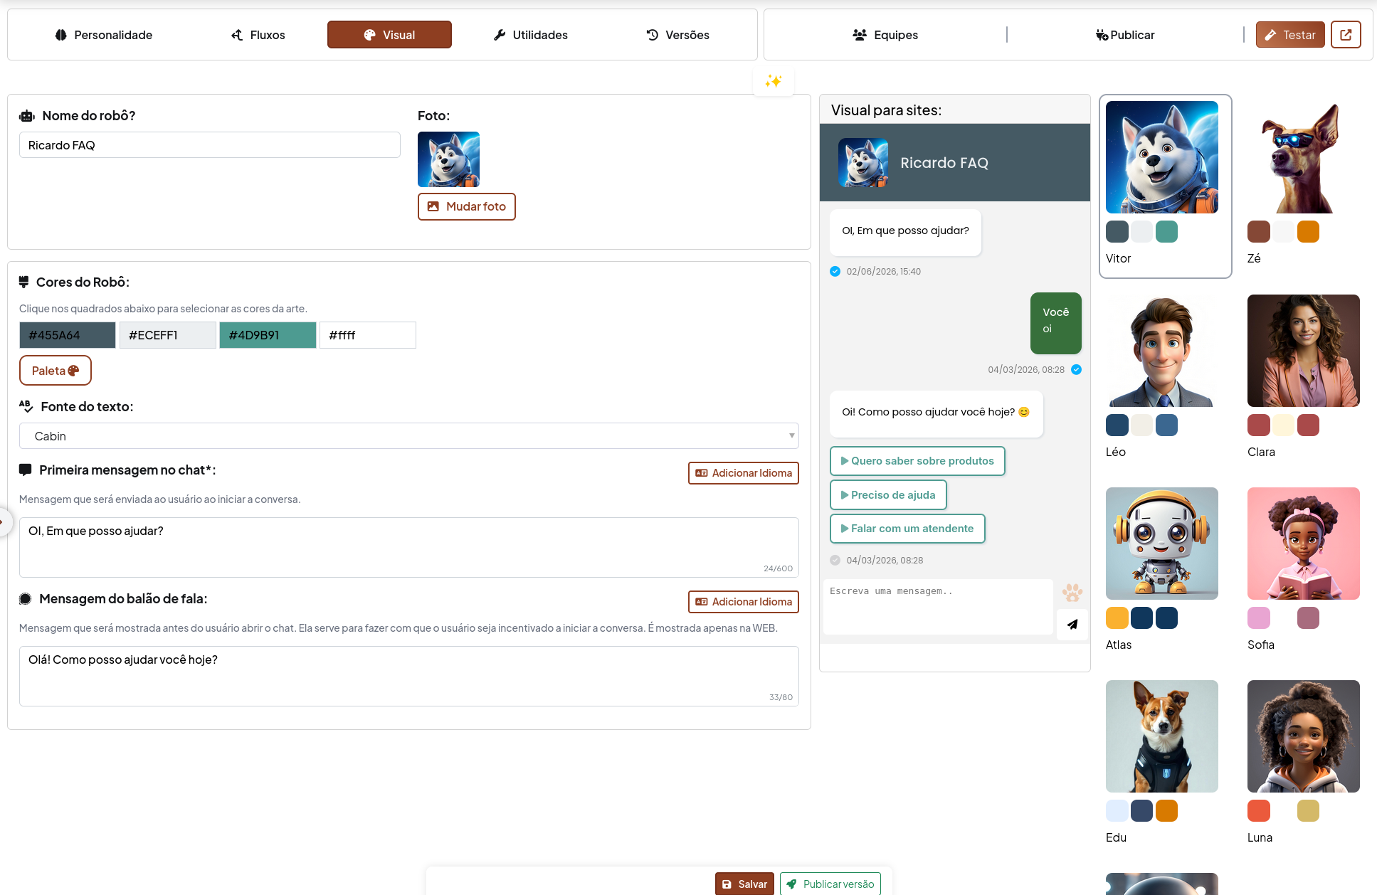Edit the first chat message text area
This screenshot has height=895, width=1377.
(408, 547)
